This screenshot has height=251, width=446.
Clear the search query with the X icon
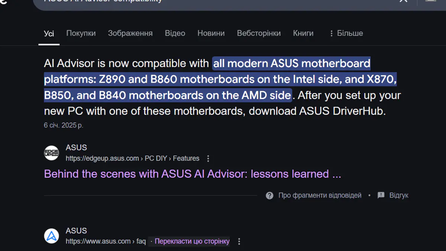pos(403,2)
